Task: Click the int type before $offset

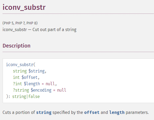Action: click(x=16, y=78)
